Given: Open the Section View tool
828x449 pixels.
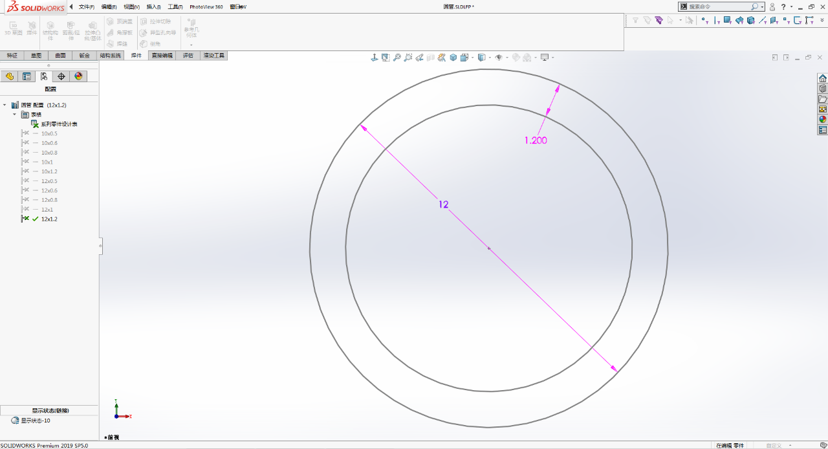Looking at the screenshot, I should point(431,57).
